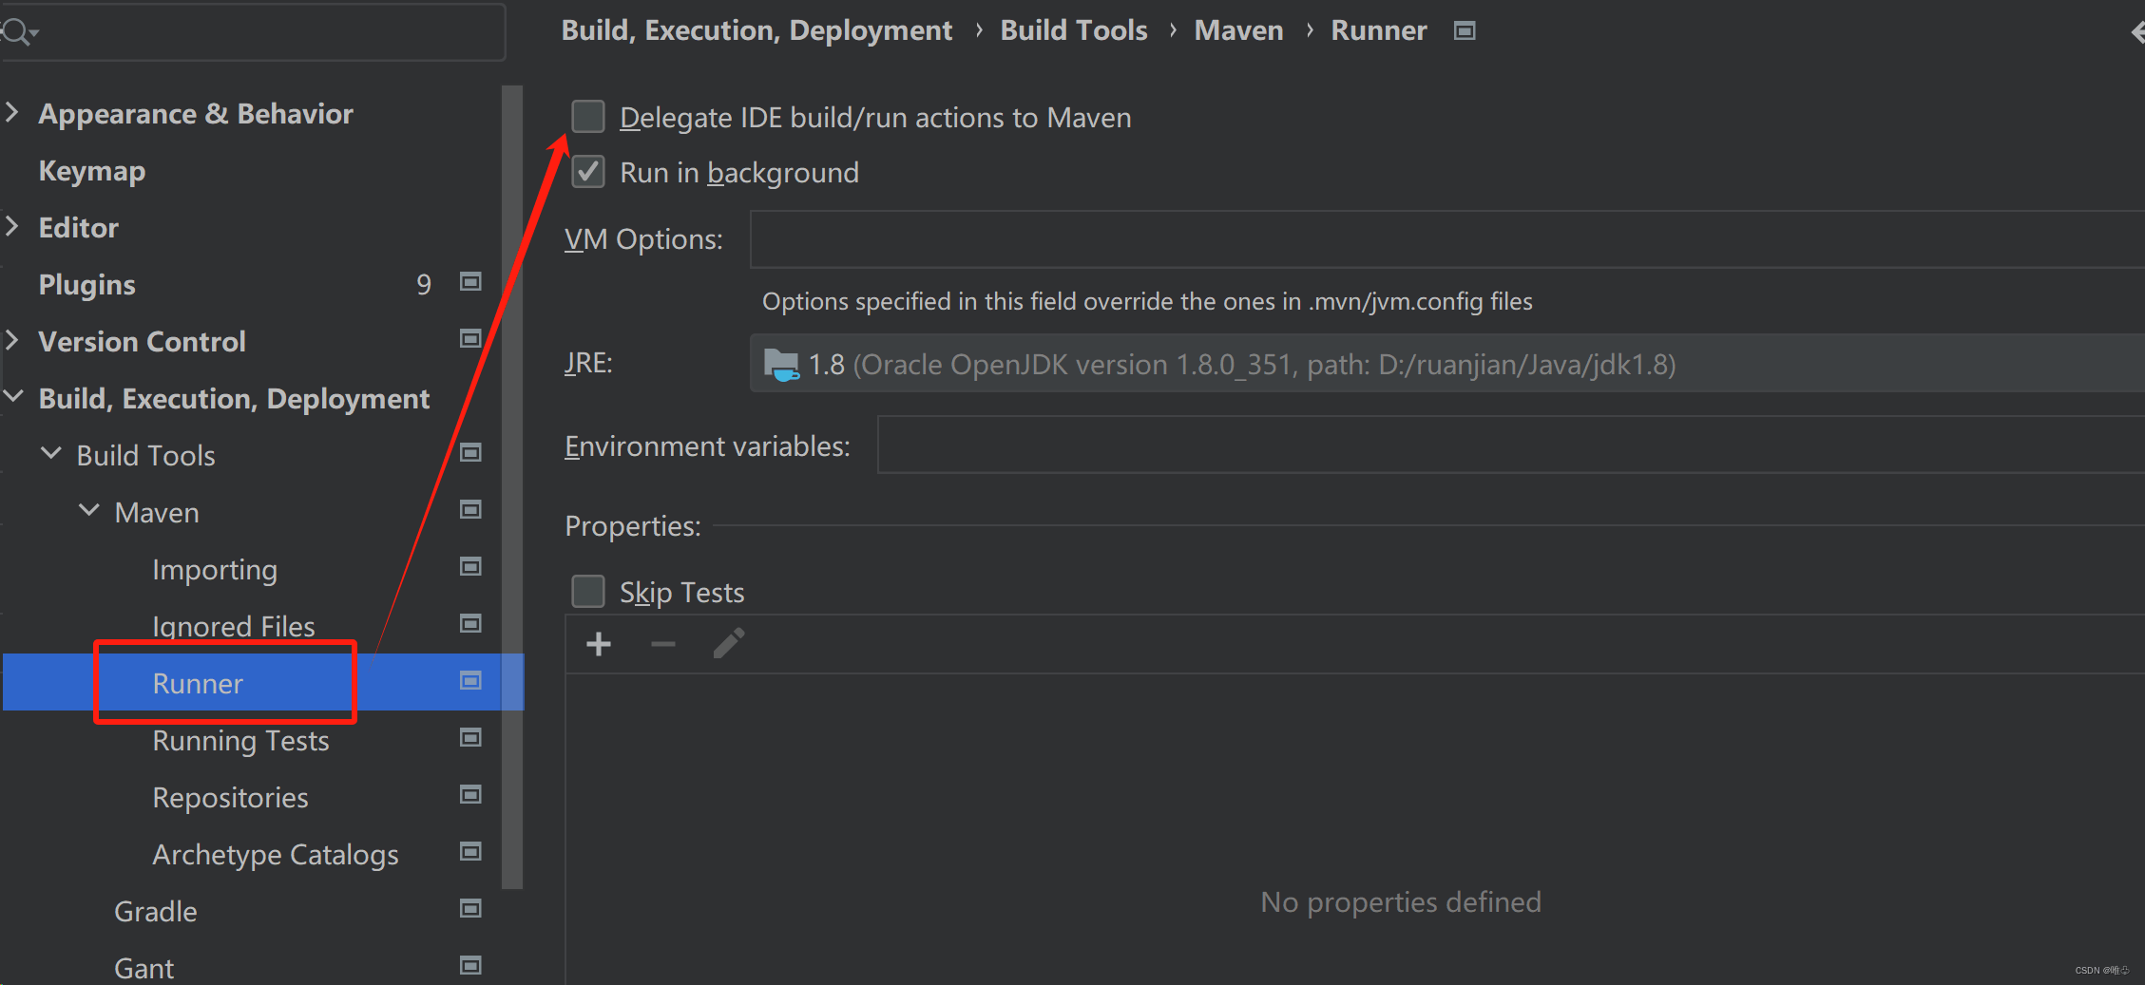Image resolution: width=2145 pixels, height=985 pixels.
Task: Click the project-level icon beside Archetype Catalogs
Action: tap(470, 852)
